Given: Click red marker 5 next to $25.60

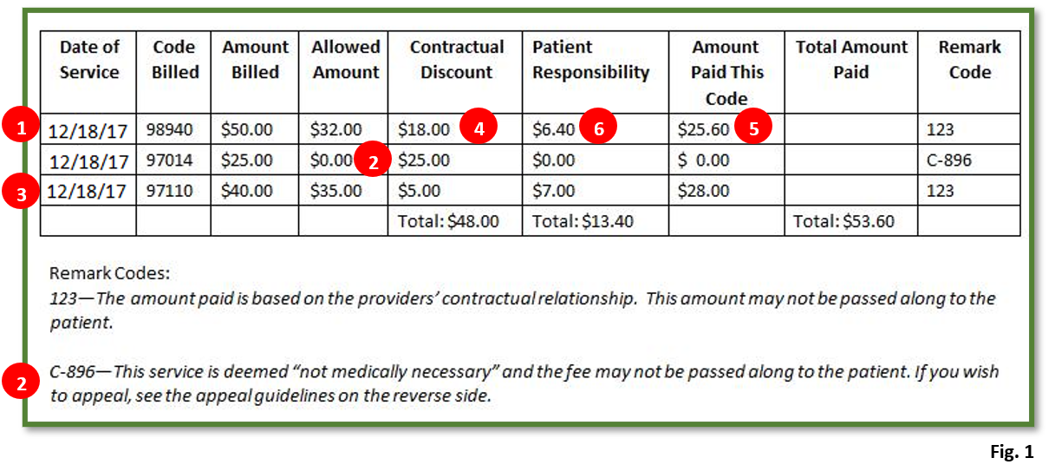Looking at the screenshot, I should [753, 129].
